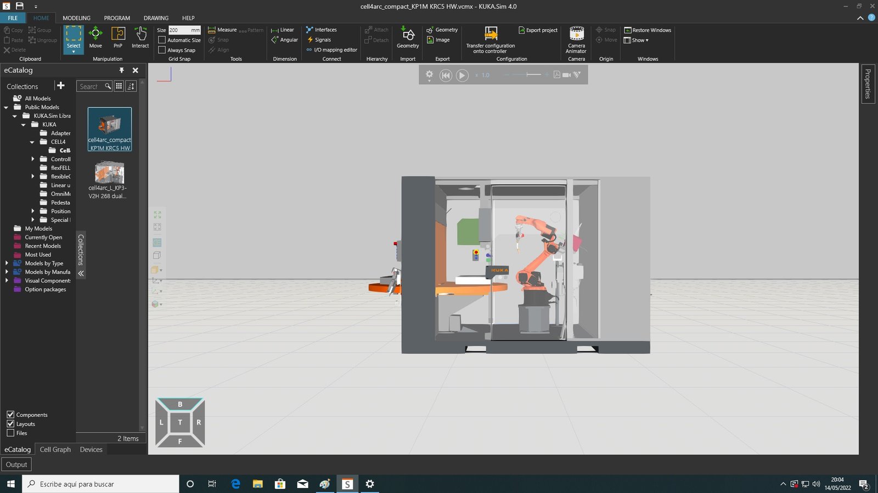Play the simulation
The width and height of the screenshot is (878, 493).
(462, 75)
